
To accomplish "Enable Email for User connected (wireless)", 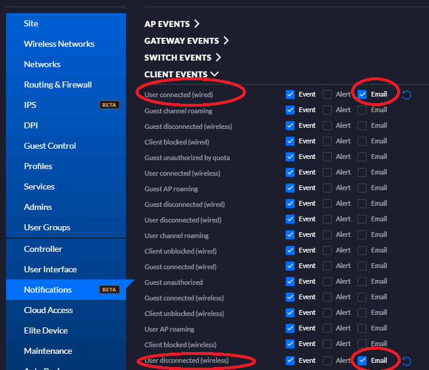I will point(362,172).
